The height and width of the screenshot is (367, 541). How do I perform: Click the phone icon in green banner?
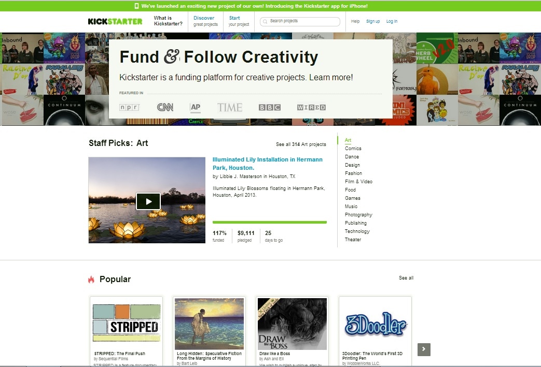pos(136,6)
